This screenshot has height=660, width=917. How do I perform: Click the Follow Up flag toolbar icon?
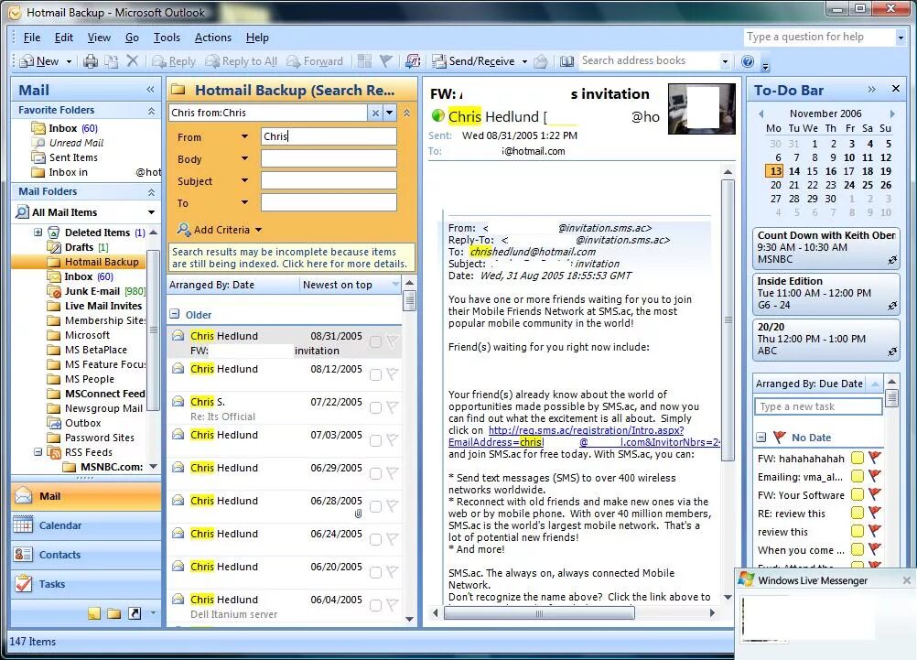click(386, 60)
